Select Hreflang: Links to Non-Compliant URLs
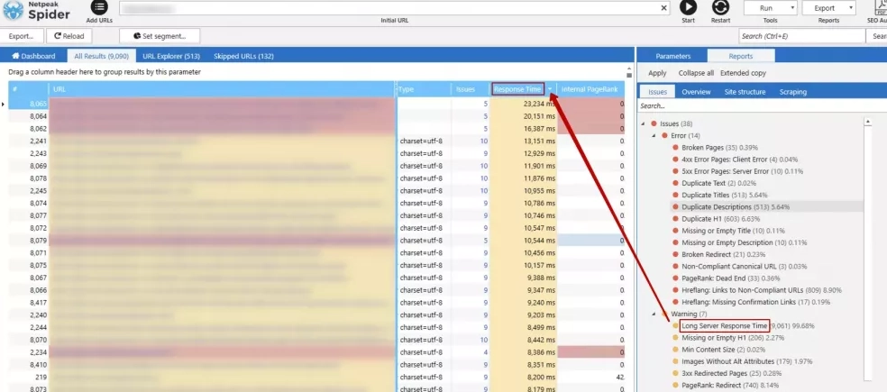The image size is (887, 392). pyautogui.click(x=762, y=290)
